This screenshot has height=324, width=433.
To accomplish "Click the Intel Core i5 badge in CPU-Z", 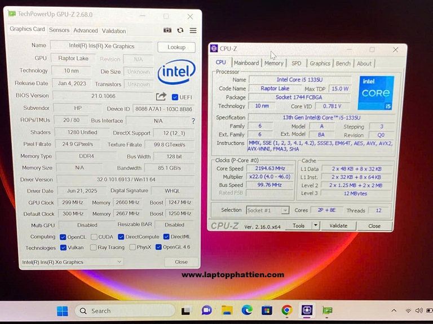I will [376, 93].
